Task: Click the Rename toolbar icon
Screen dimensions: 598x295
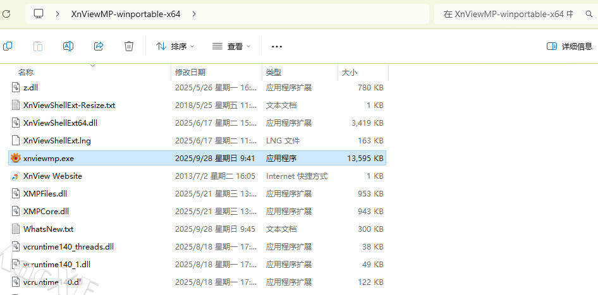Action: click(68, 46)
